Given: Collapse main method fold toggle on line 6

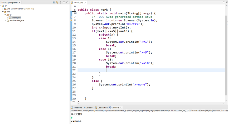Looking at the screenshot, I should click(76, 13).
